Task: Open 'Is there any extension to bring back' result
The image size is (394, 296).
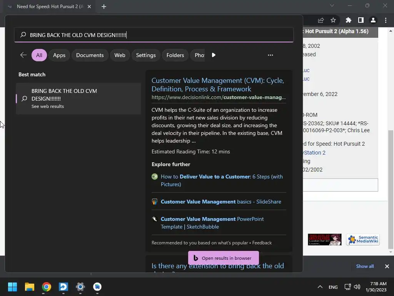Action: tap(218, 266)
